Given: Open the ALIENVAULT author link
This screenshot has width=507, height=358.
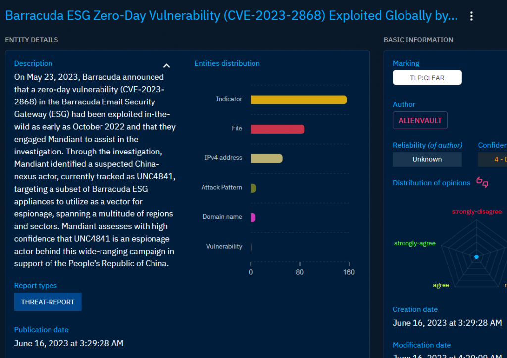Looking at the screenshot, I should pyautogui.click(x=420, y=120).
